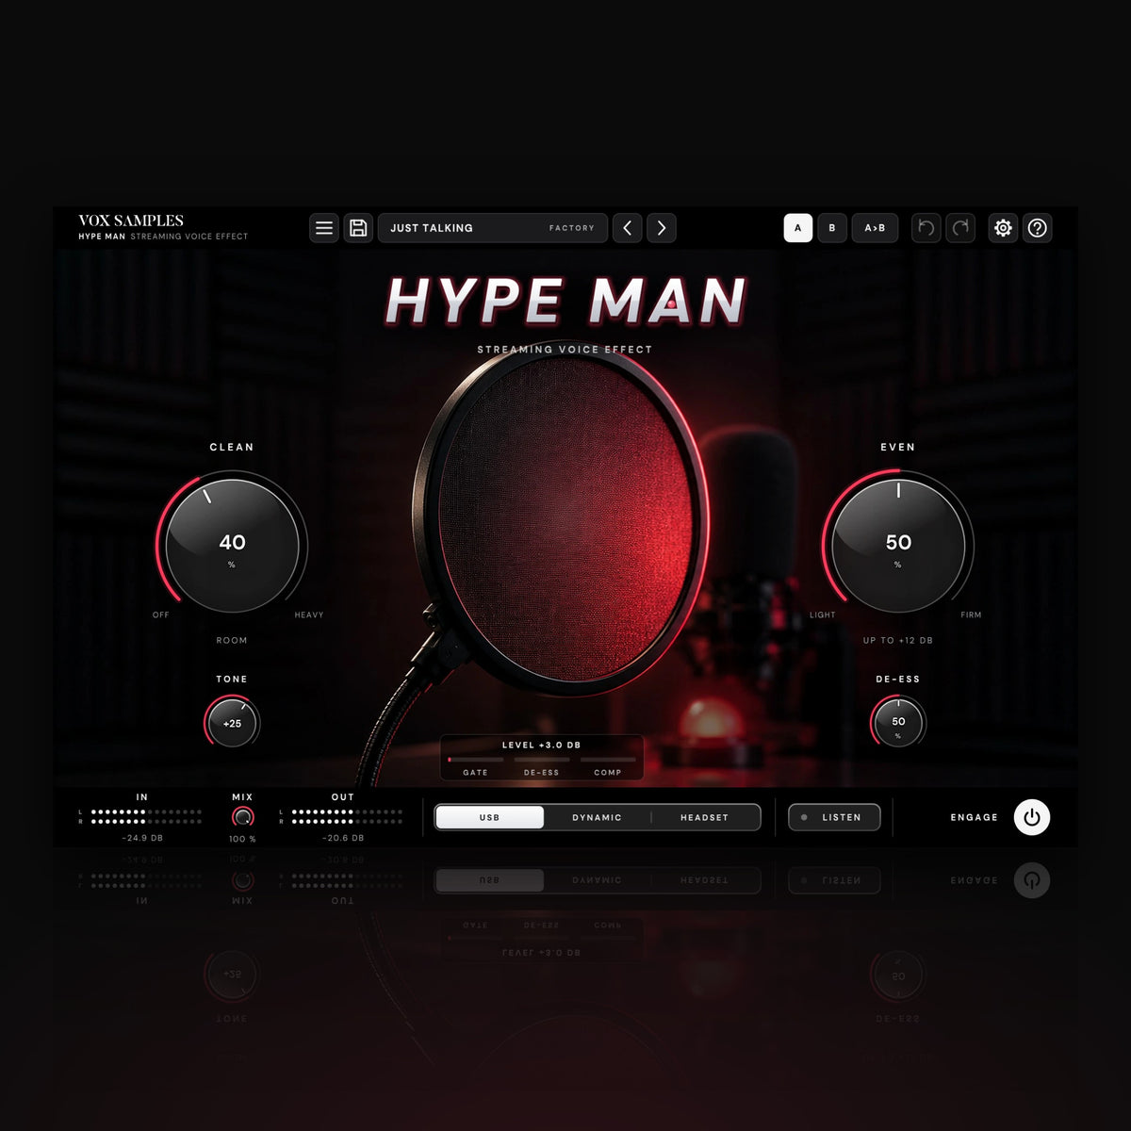Toggle the Engage power button
The height and width of the screenshot is (1131, 1131).
click(1032, 817)
